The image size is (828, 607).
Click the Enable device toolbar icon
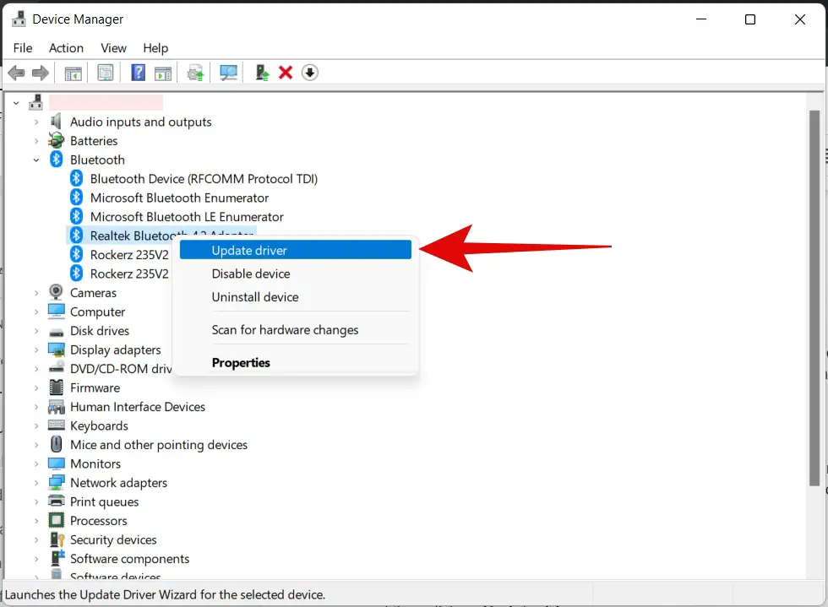[x=262, y=73]
